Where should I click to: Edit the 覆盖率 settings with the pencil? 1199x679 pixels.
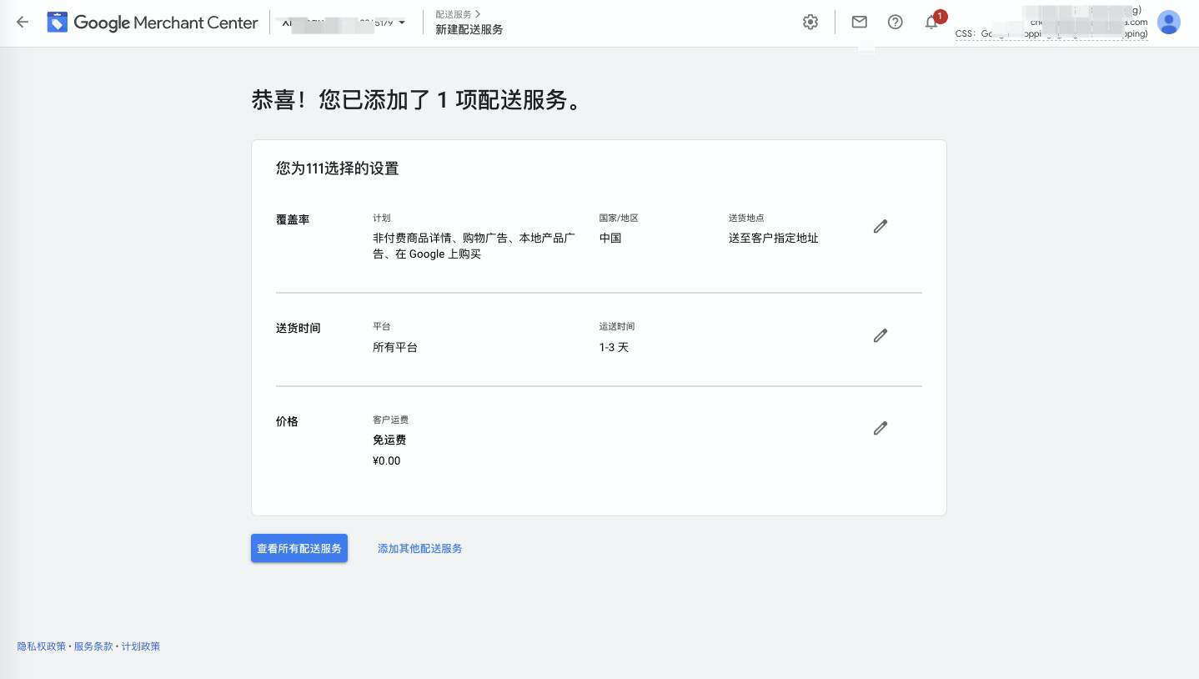pos(880,226)
